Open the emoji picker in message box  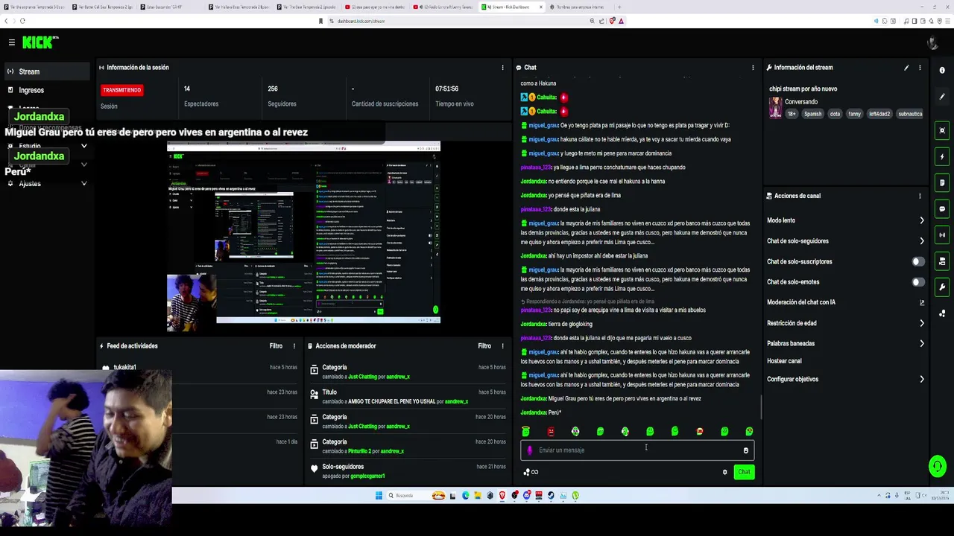pyautogui.click(x=745, y=450)
